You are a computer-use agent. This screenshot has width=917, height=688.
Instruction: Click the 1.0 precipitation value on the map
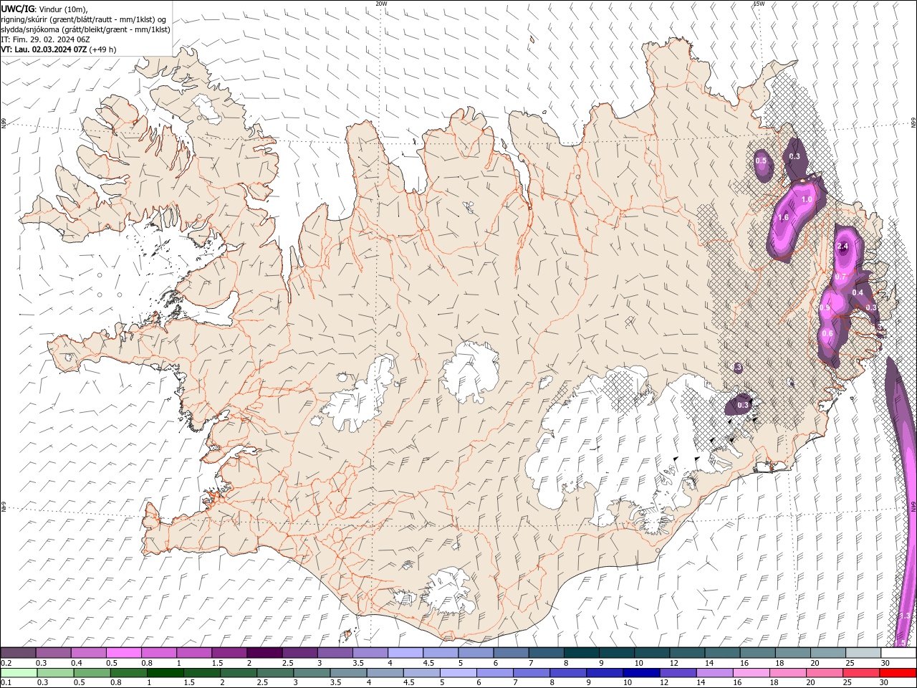point(807,199)
